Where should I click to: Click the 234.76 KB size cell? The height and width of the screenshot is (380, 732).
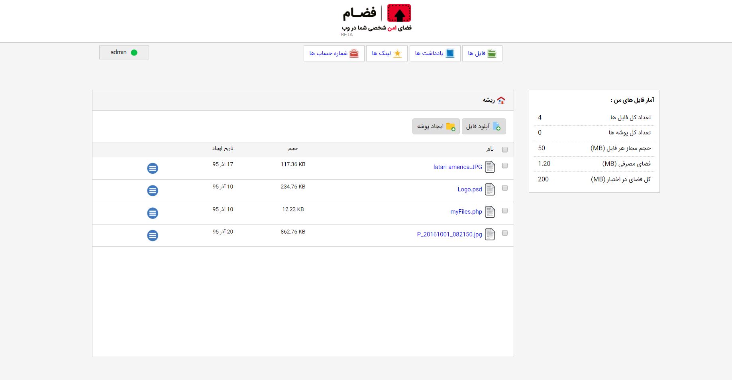point(293,187)
